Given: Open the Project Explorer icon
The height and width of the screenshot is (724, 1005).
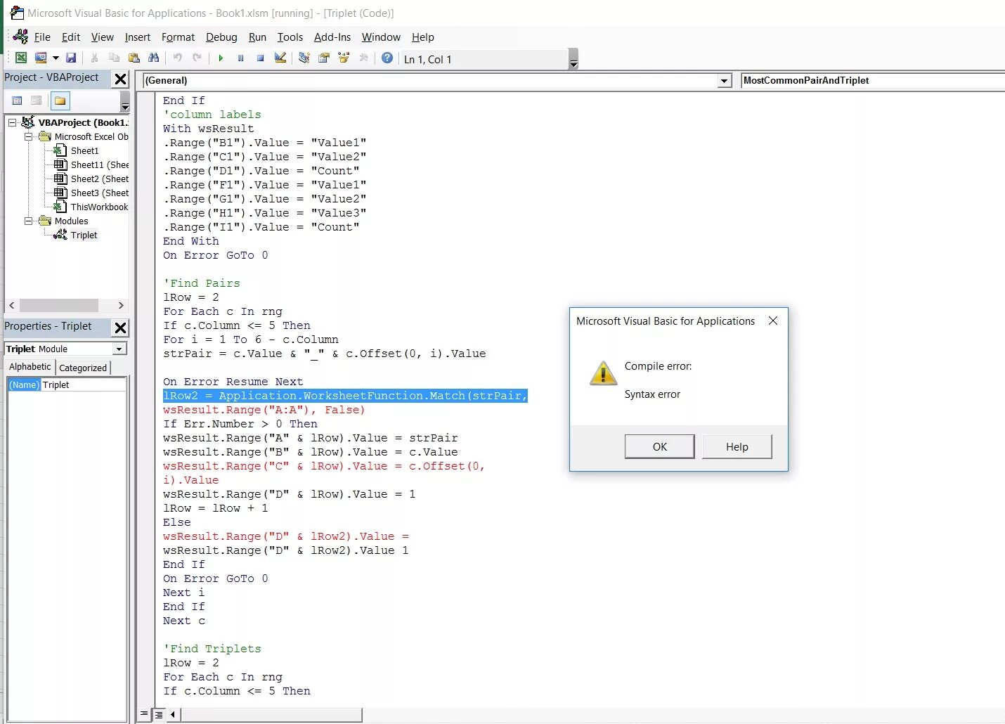Looking at the screenshot, I should (x=304, y=58).
